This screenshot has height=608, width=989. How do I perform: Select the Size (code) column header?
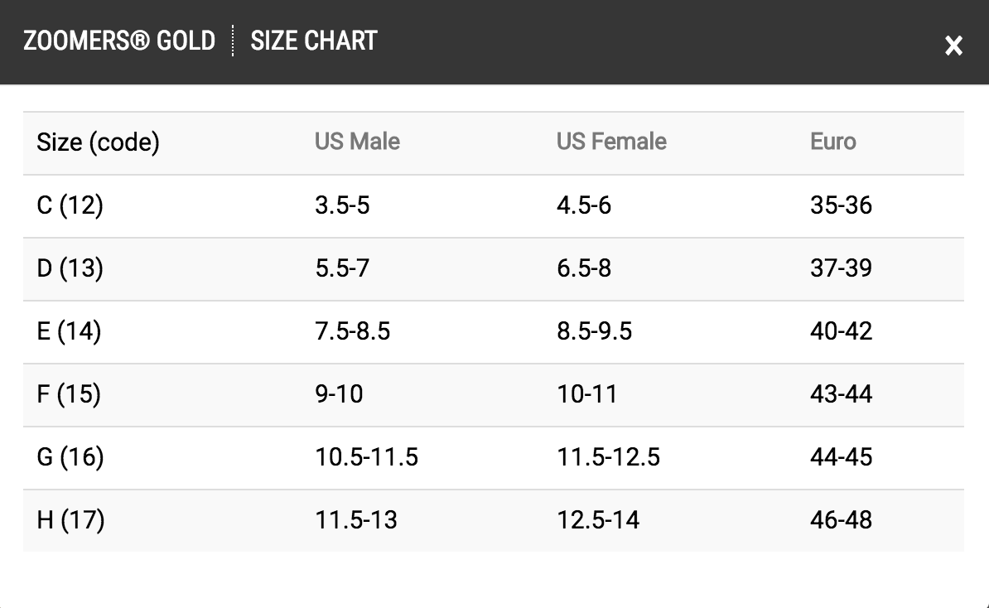[x=98, y=142]
